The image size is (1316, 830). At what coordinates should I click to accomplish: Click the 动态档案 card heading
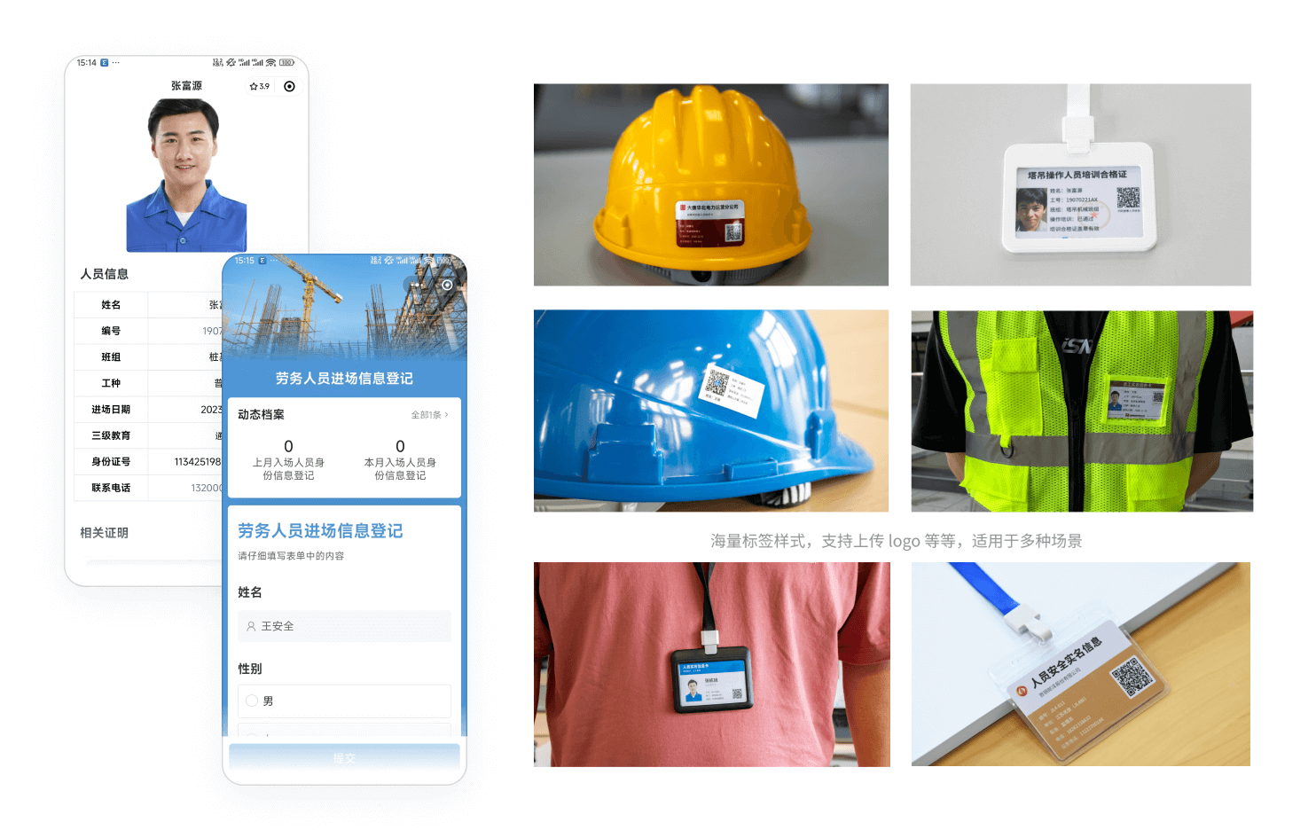click(261, 415)
